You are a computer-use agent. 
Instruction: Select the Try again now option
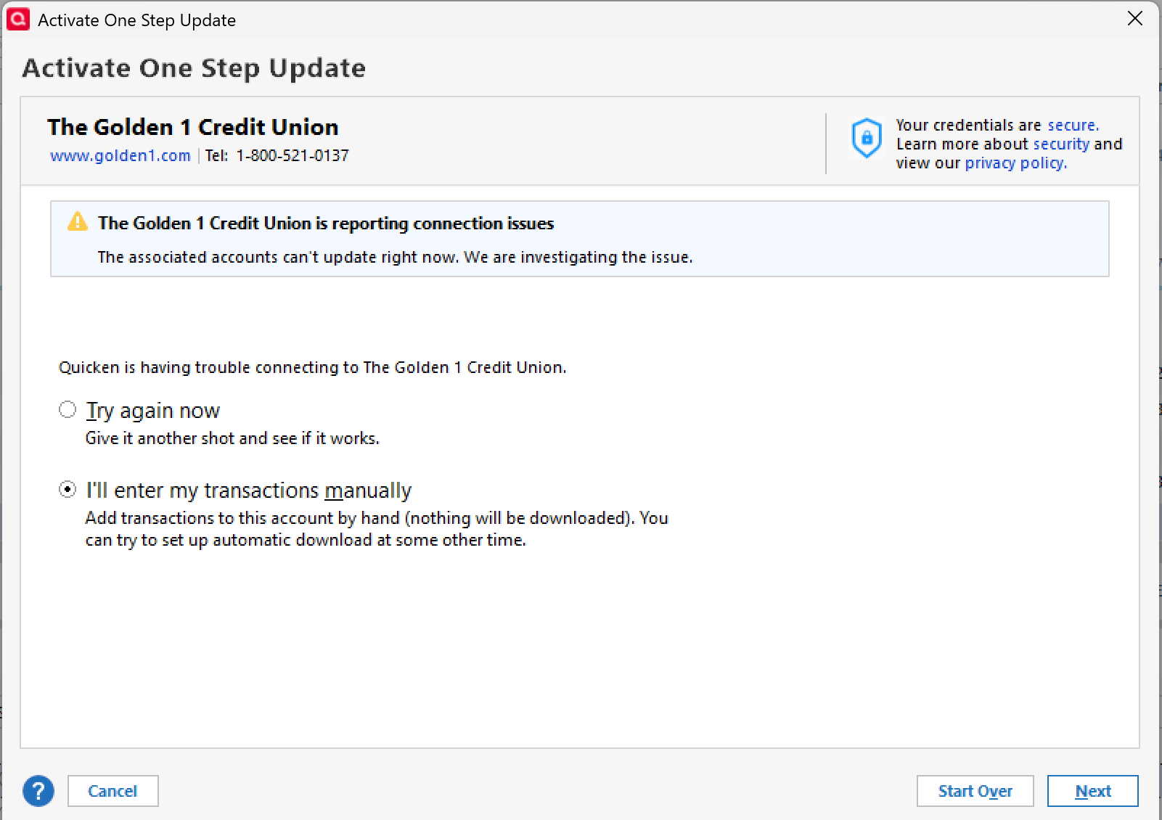coord(67,410)
